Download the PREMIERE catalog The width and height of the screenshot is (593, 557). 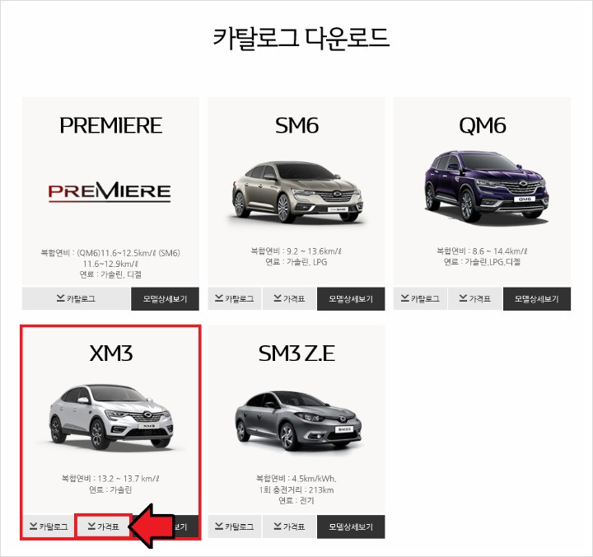coord(77,299)
